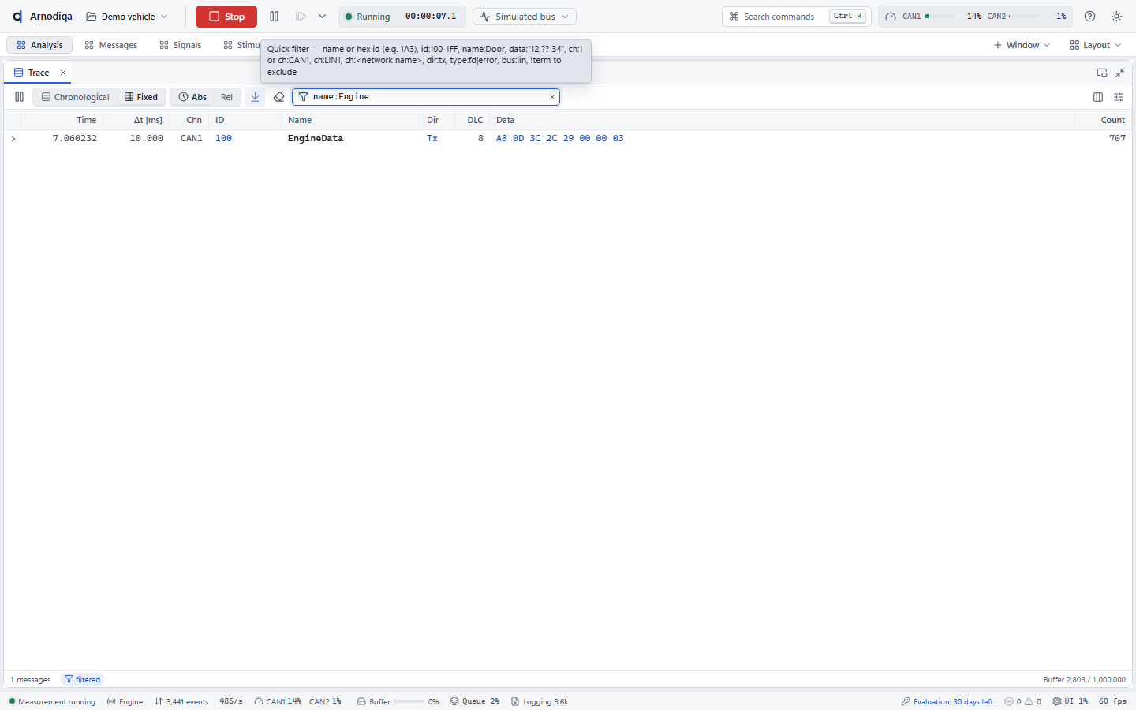Open the help question mark icon

coord(1089,17)
